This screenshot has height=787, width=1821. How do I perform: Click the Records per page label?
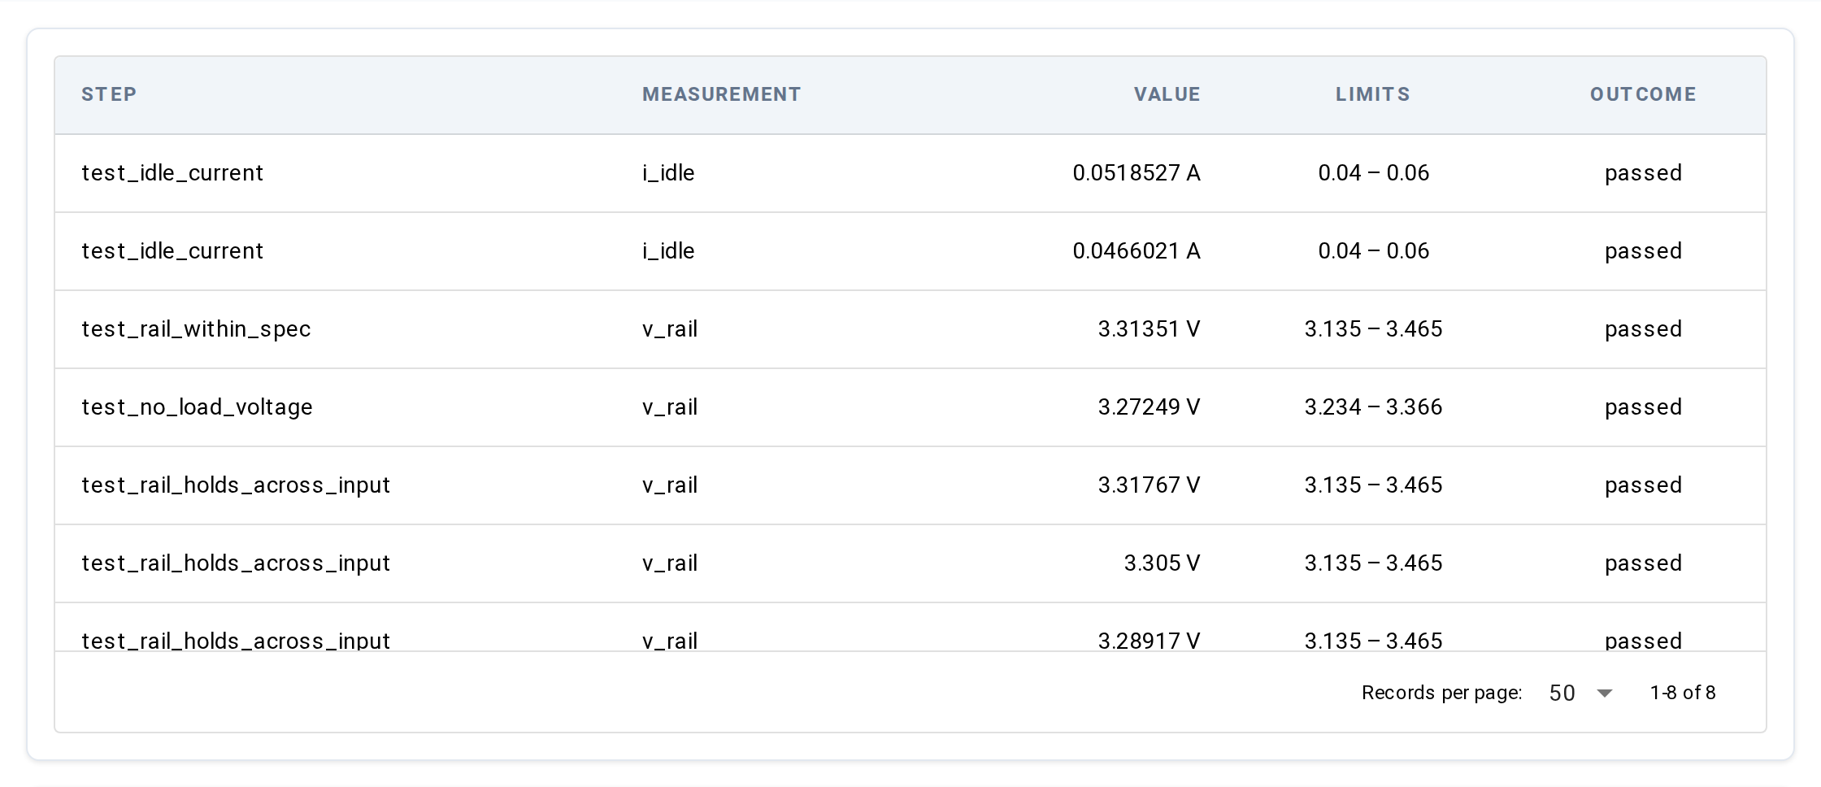tap(1442, 693)
